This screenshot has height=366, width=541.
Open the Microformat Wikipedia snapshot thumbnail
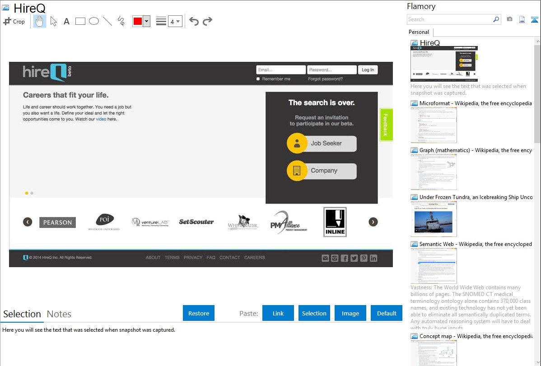pyautogui.click(x=434, y=125)
